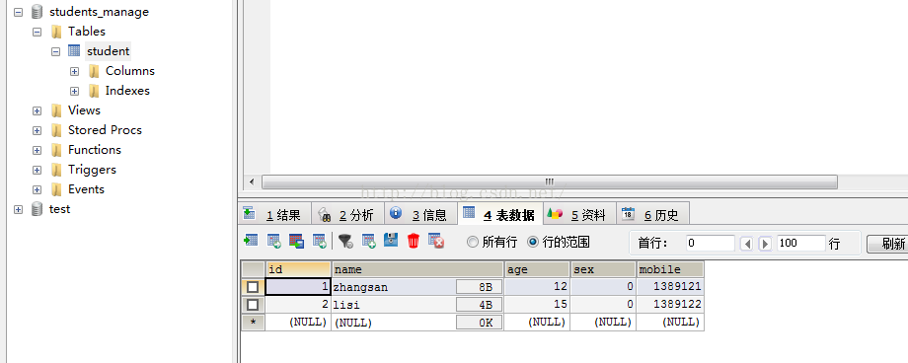Select the age cell with value 15
908x363 pixels.
point(537,305)
